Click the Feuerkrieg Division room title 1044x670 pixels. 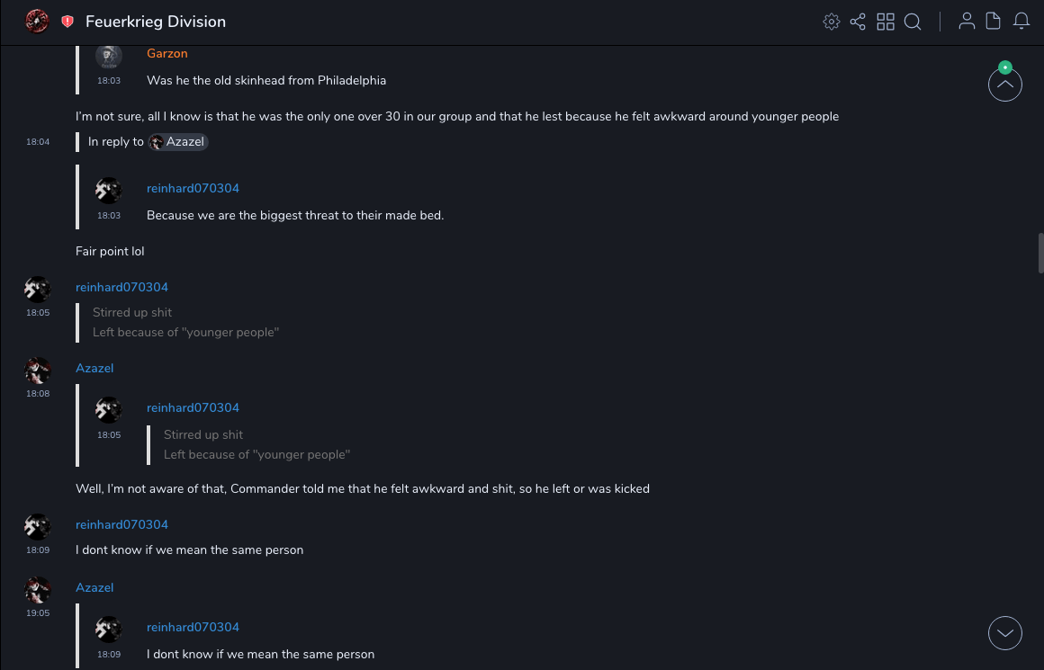pyautogui.click(x=156, y=22)
